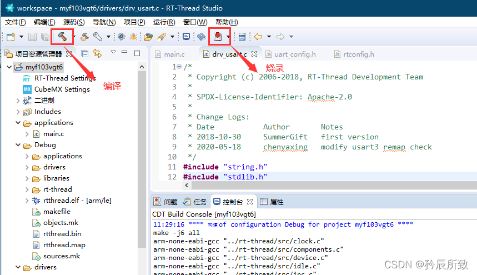Switch to the uart_config.h editor tab
This screenshot has height=275, width=477.
pyautogui.click(x=290, y=54)
